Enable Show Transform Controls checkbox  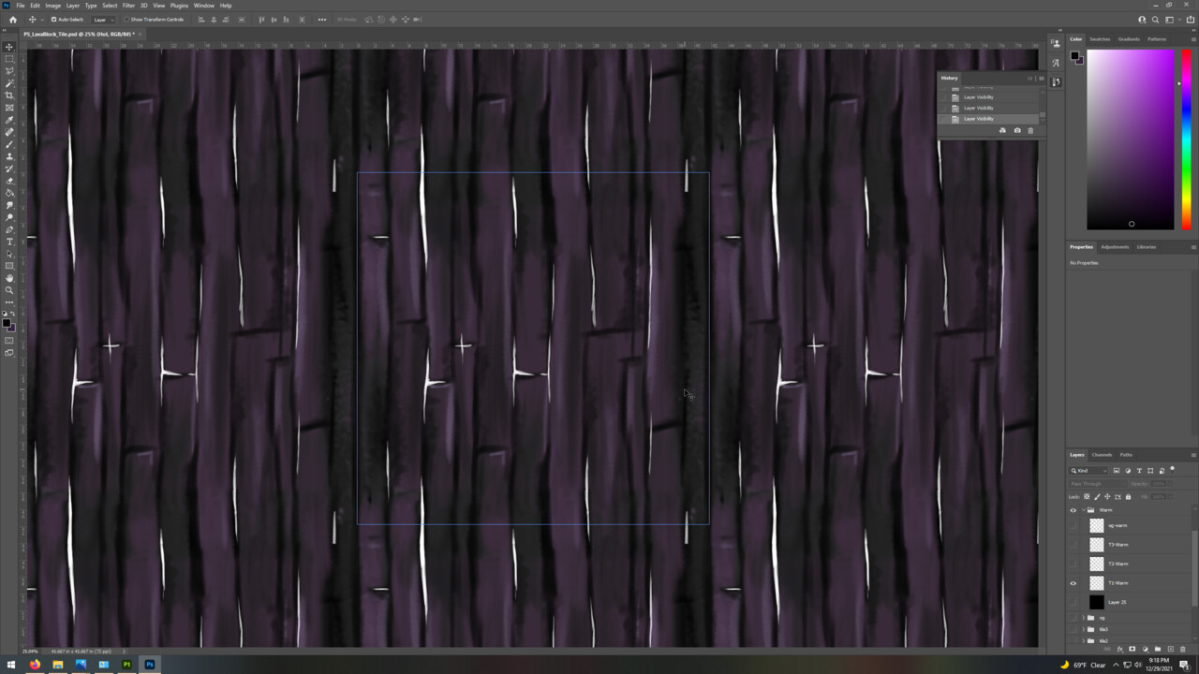point(126,20)
